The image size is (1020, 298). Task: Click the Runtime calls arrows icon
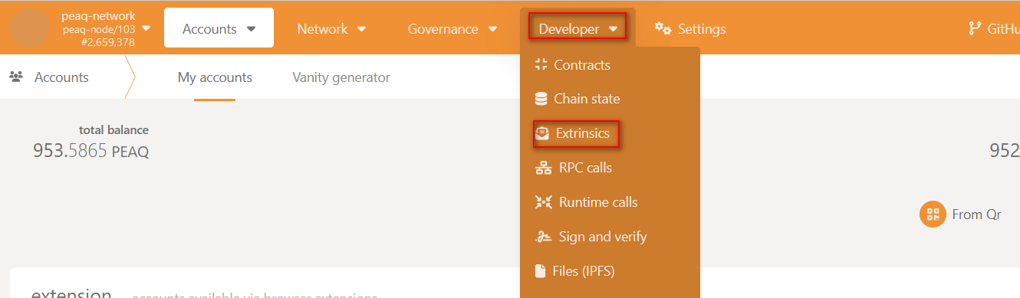coord(543,202)
